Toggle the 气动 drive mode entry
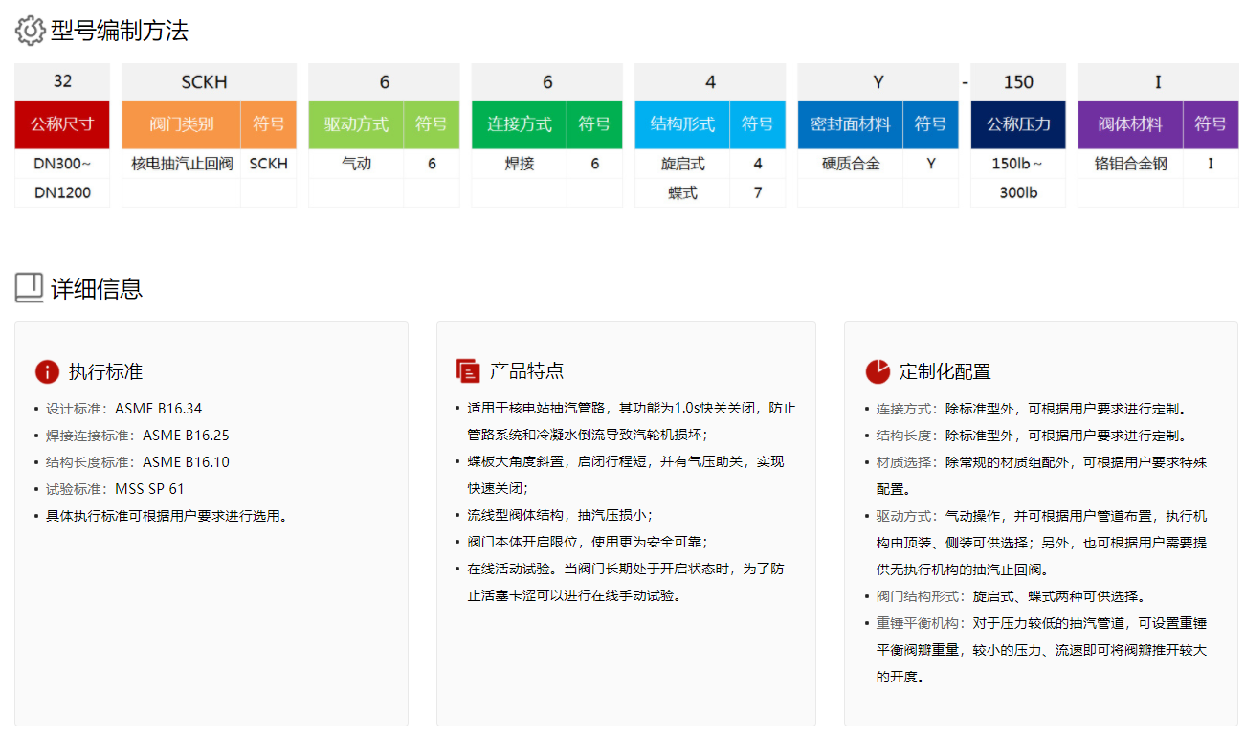1245x737 pixels. pos(355,163)
